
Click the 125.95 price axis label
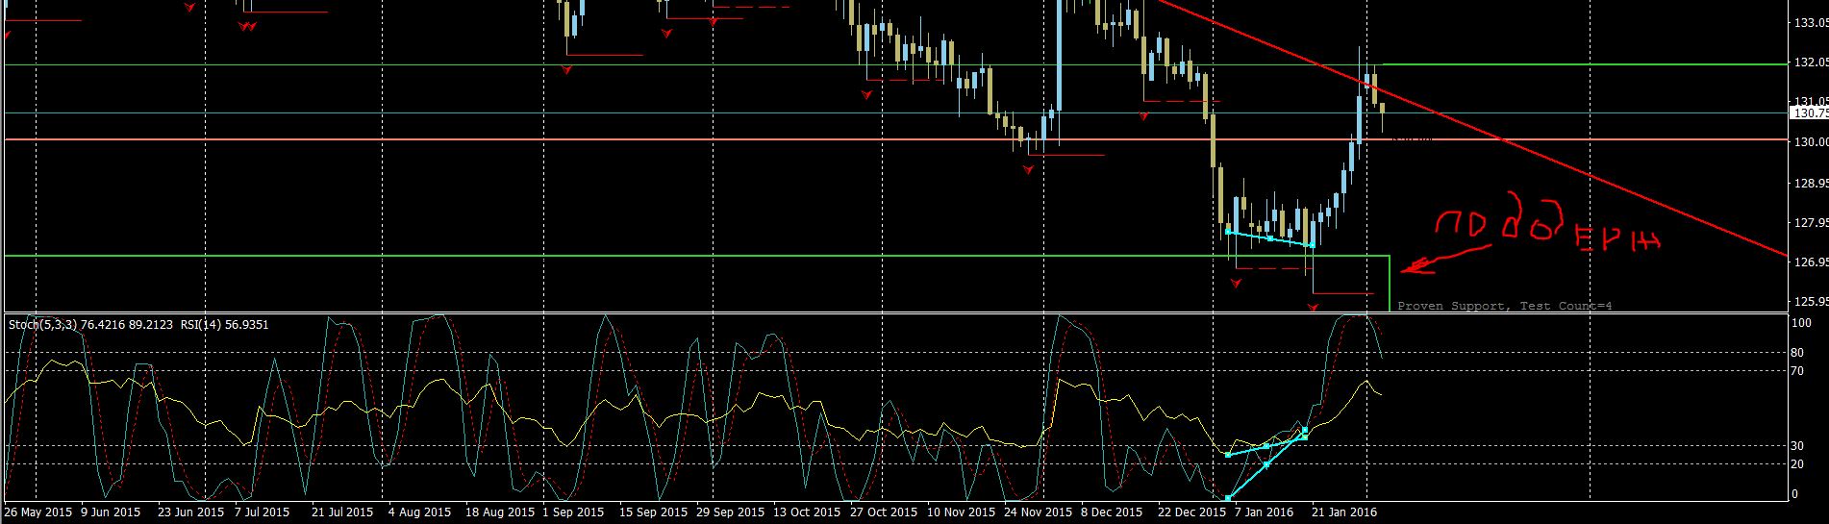[1811, 301]
